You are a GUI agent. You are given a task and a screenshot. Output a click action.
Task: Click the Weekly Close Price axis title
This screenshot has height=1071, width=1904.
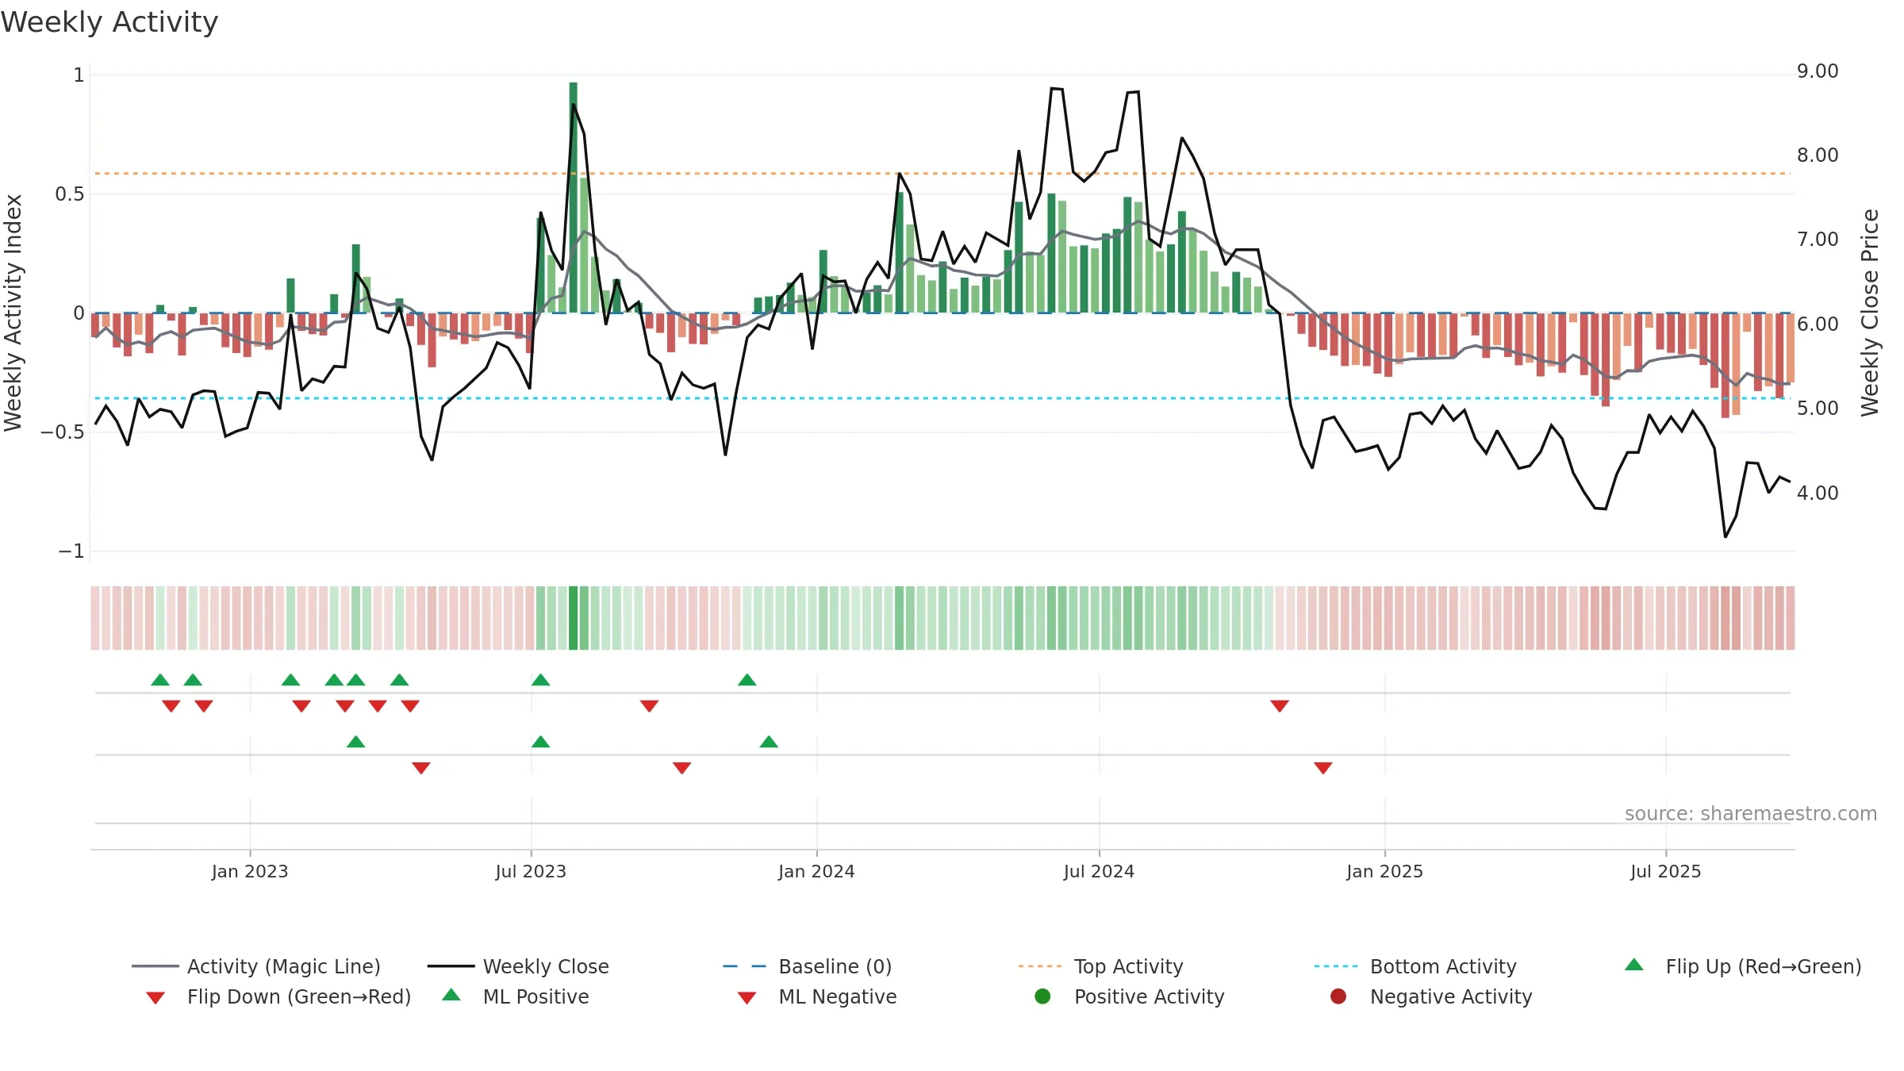coord(1870,313)
